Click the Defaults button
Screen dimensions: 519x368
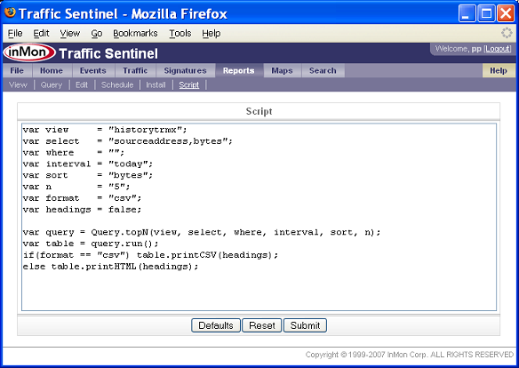tap(216, 325)
